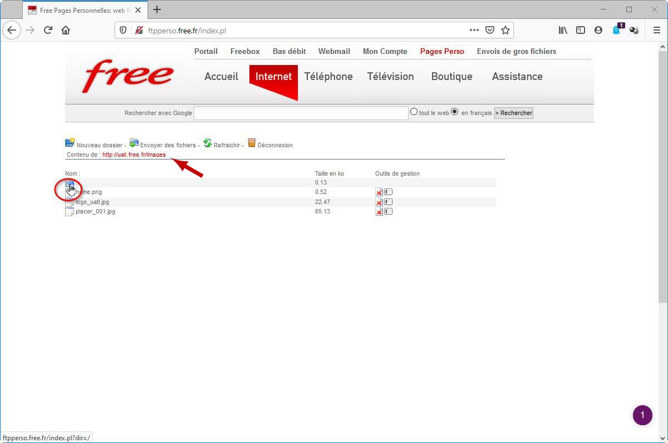The image size is (668, 443).
Task: Open the parent folder icon in the list
Action: coord(70,183)
